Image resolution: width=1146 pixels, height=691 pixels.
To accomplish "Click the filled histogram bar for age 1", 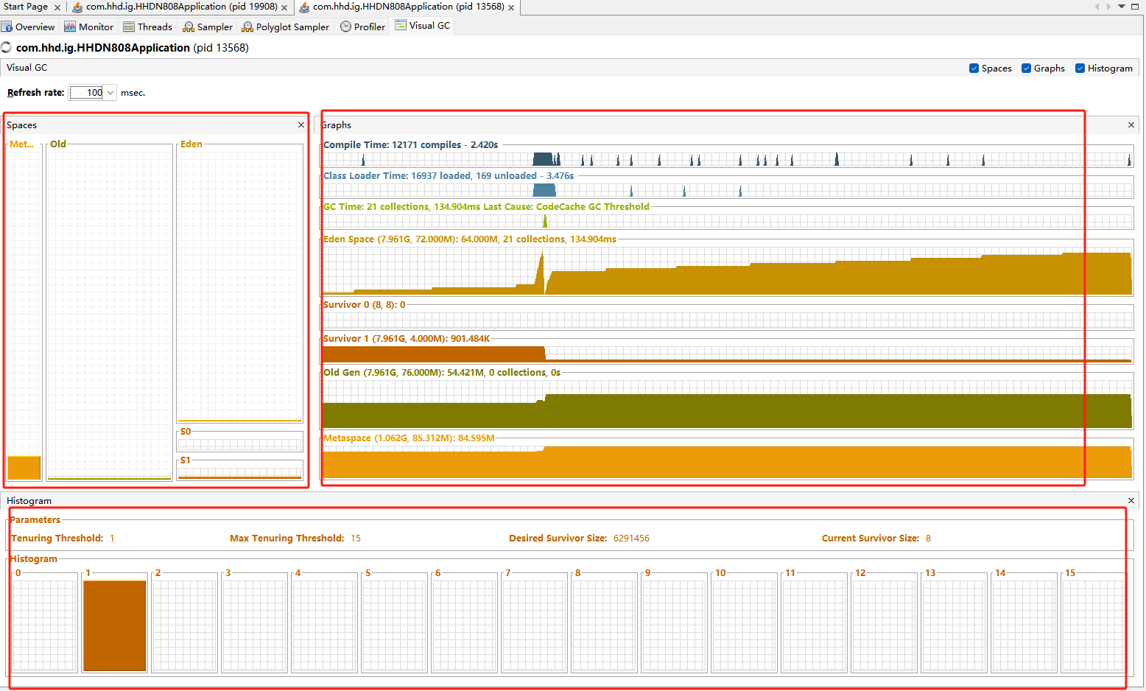I will coord(114,625).
